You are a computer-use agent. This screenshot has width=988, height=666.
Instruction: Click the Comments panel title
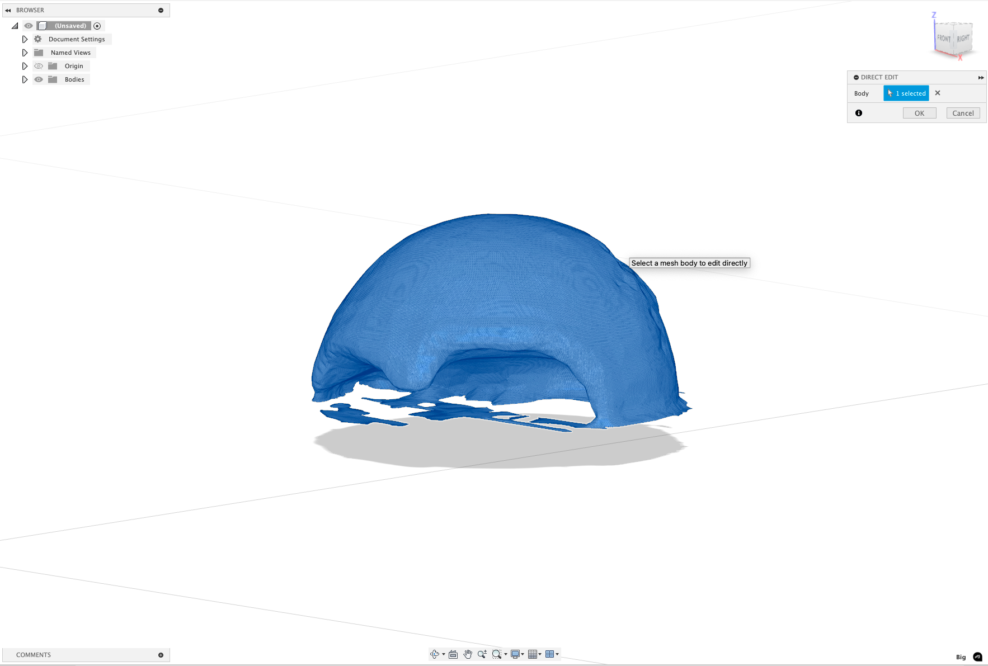tap(34, 655)
